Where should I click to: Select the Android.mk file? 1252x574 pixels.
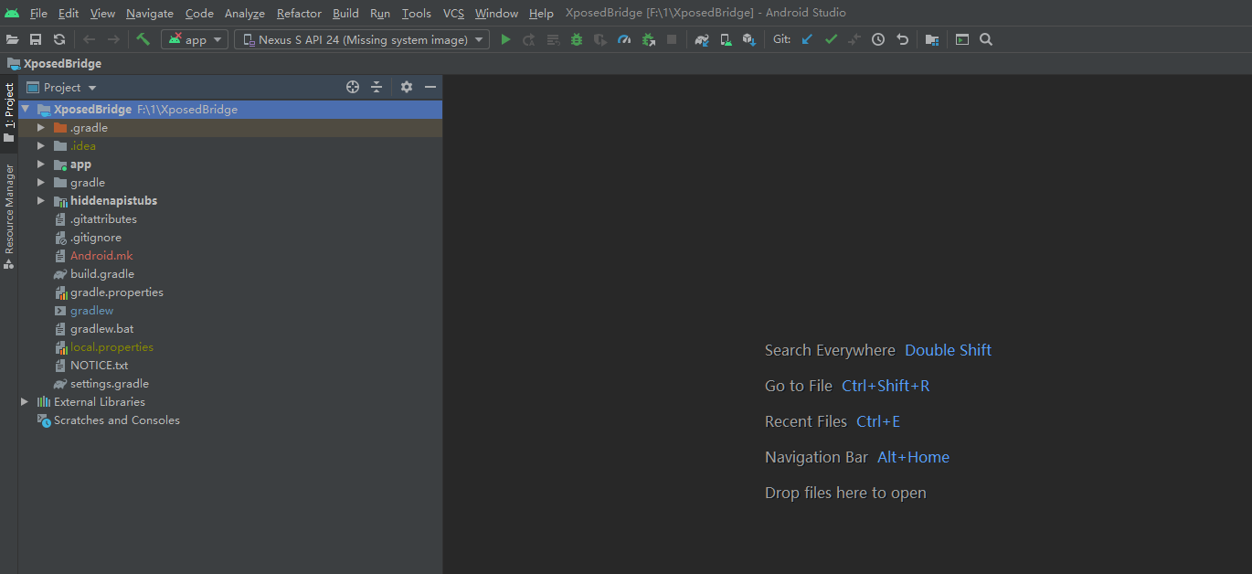101,256
